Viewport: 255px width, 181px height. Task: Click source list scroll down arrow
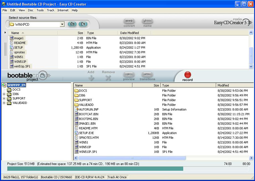coord(251,66)
